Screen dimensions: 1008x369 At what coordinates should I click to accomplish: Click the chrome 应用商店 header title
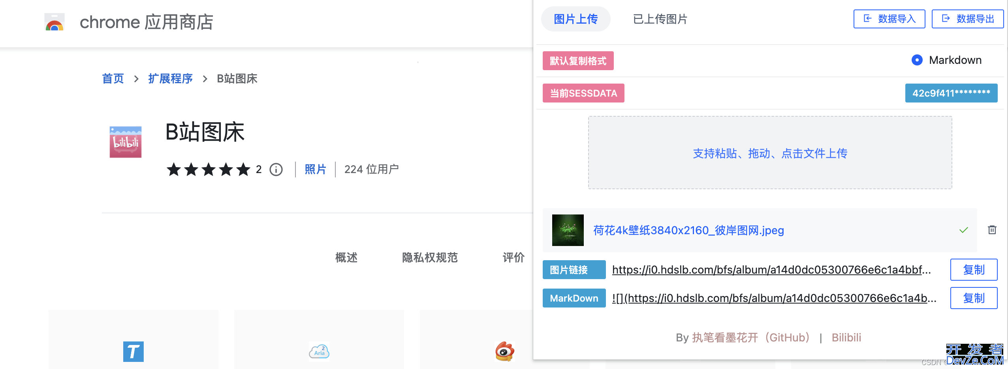[x=147, y=22]
